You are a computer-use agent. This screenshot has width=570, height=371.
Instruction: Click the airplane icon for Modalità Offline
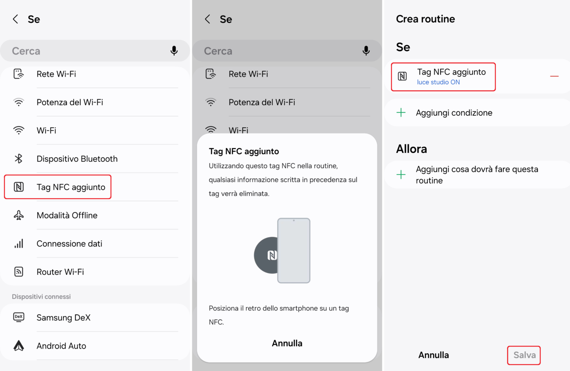coord(19,215)
